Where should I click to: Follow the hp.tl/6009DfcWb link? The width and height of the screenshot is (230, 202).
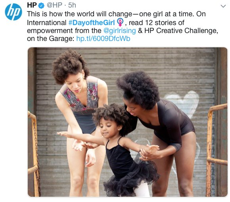(103, 39)
